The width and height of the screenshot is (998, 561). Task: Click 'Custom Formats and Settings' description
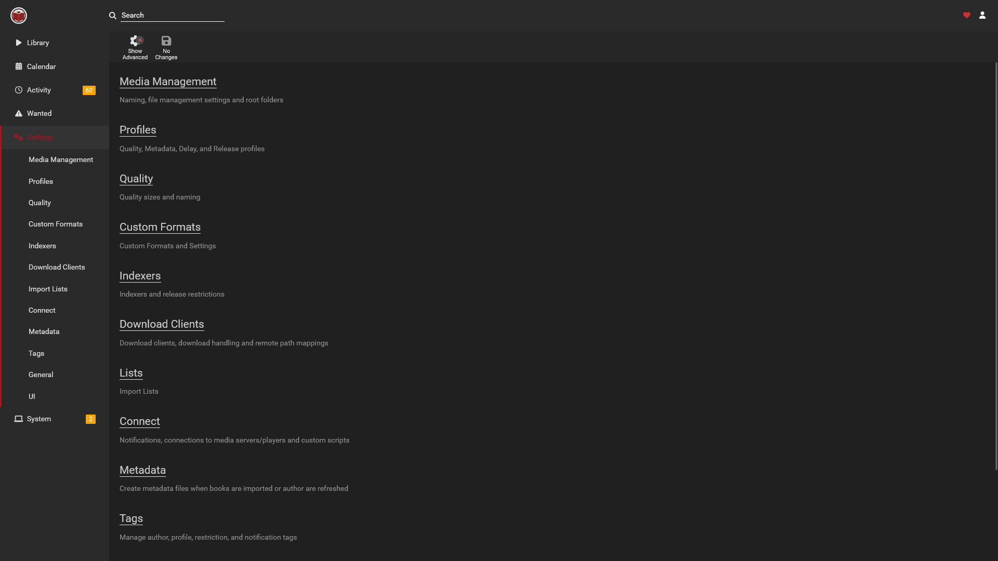coord(167,246)
